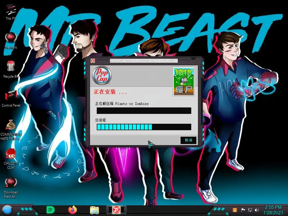Click the 正在解压缩 Plants vs Zombies label

[122, 103]
